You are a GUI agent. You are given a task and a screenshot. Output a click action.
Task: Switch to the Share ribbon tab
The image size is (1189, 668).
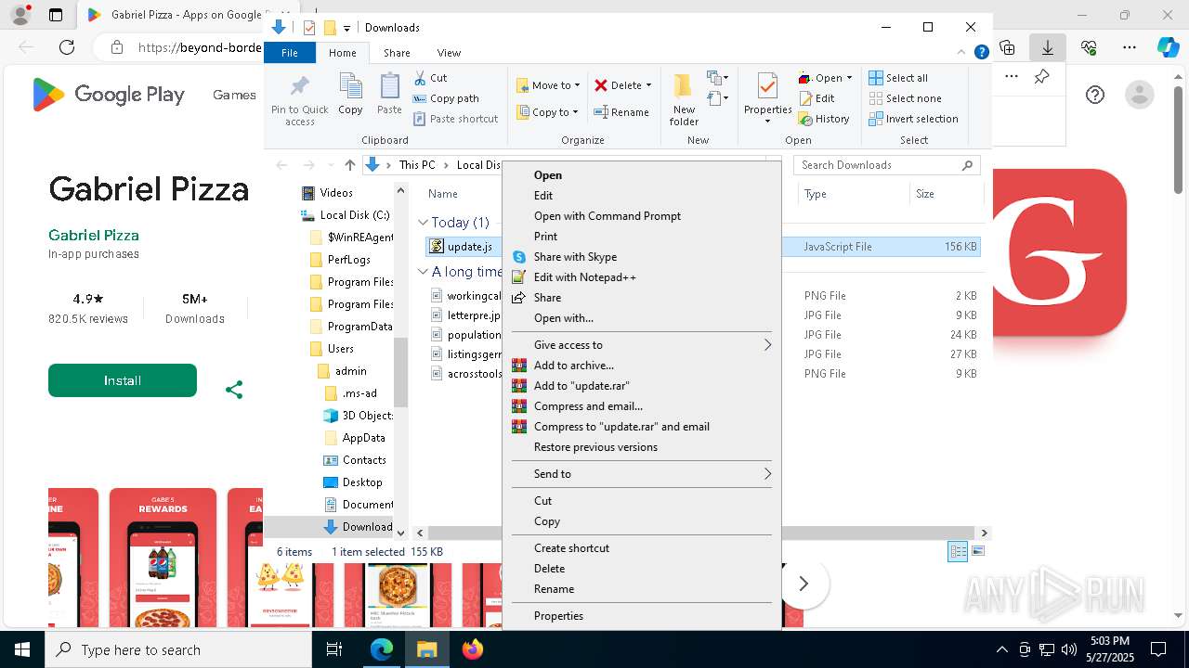(x=397, y=53)
